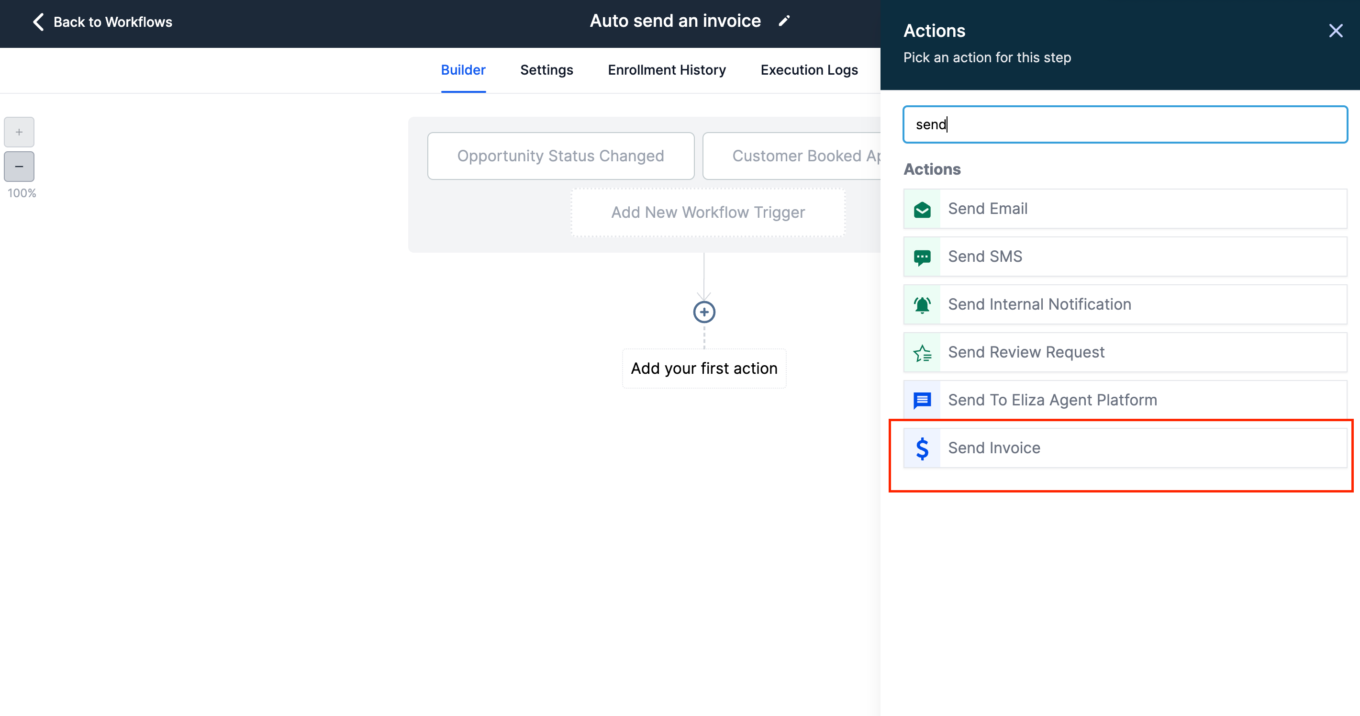Click the action search input field
Image resolution: width=1360 pixels, height=716 pixels.
click(x=1125, y=124)
